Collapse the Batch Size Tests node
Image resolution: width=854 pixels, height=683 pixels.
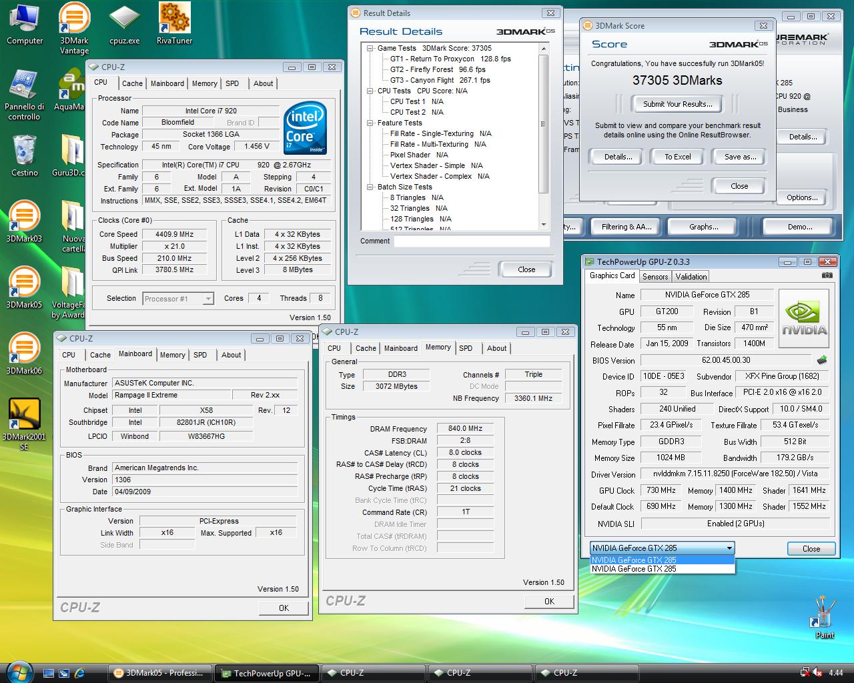[370, 187]
